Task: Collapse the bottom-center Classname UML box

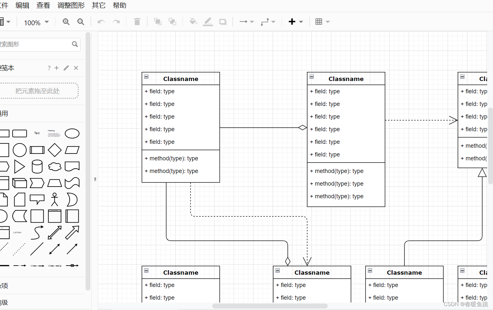Action: click(x=277, y=270)
